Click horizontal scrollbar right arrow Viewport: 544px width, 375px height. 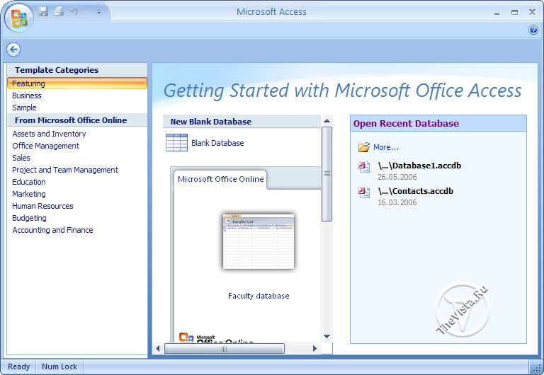coord(314,348)
